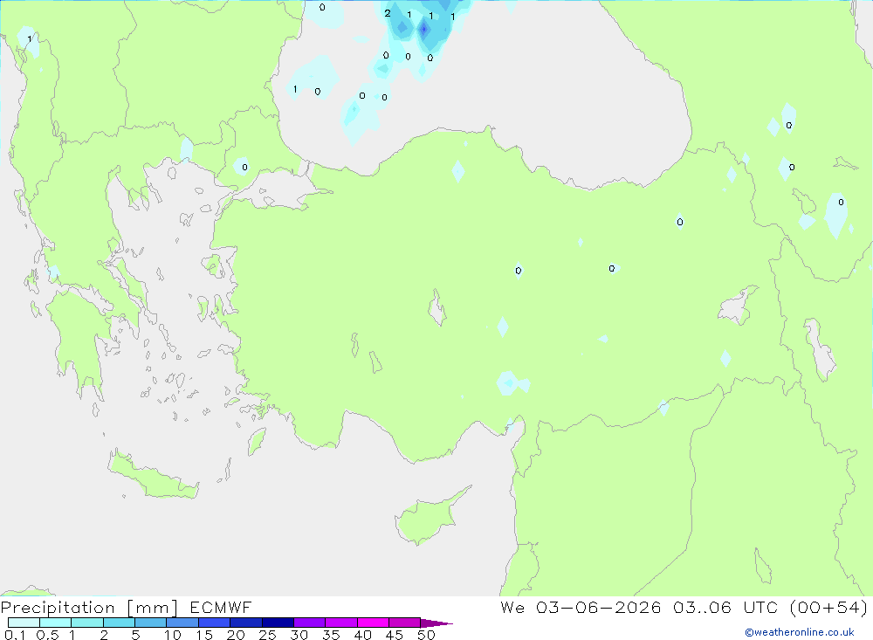Screen dimensions: 873x640
Task: Click the legend swatch between 45 and 50
Action: 405,623
